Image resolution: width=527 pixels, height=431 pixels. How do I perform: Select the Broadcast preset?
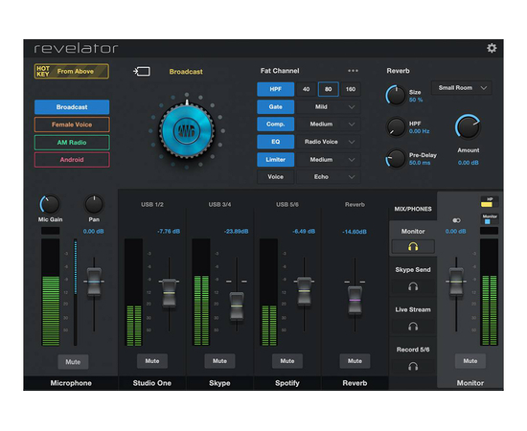(x=72, y=107)
